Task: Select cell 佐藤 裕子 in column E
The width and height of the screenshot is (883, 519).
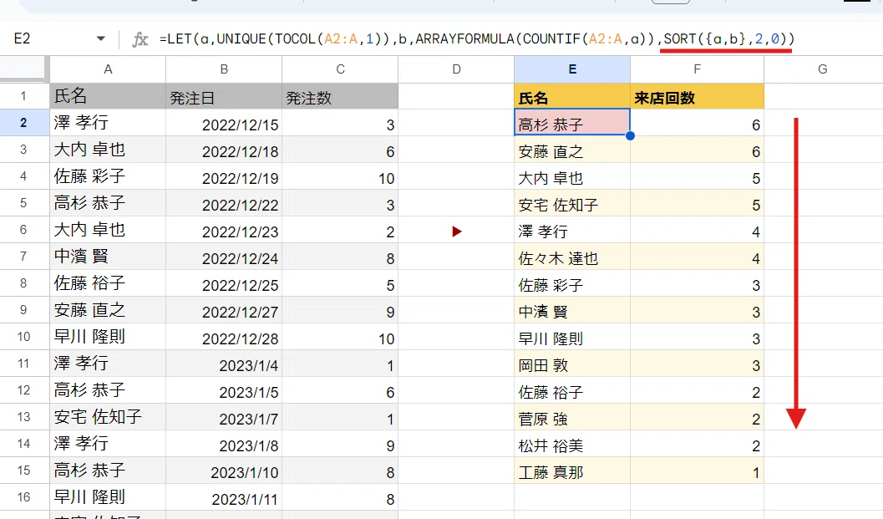Action: click(x=572, y=390)
